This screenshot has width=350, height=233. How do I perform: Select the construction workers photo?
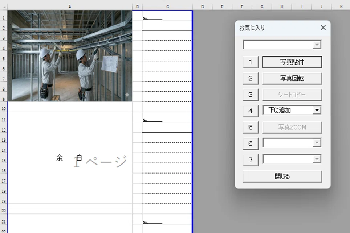coord(70,56)
